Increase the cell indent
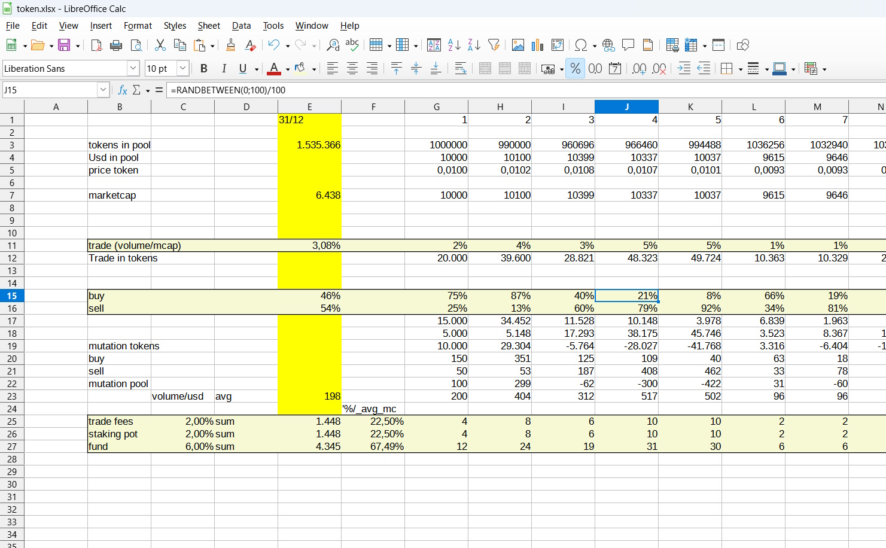 tap(684, 69)
